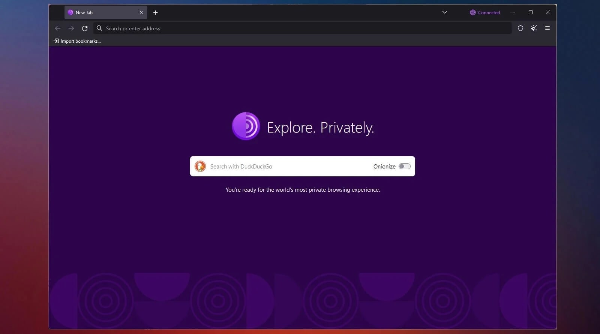
Task: Click Import bookmarks link
Action: [x=77, y=41]
